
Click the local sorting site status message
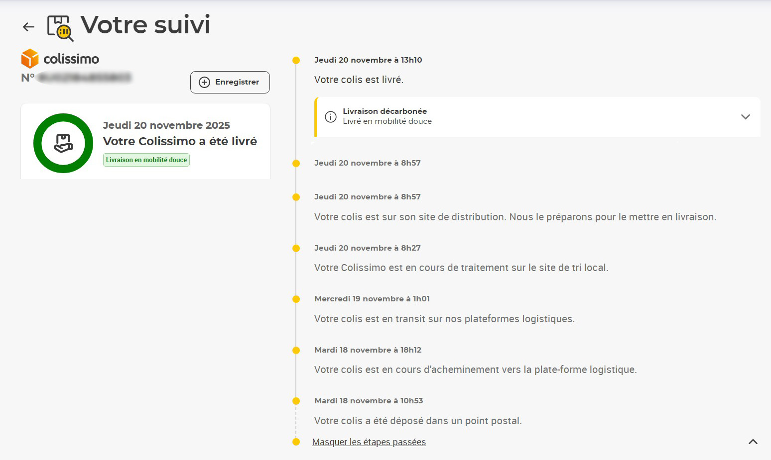461,268
